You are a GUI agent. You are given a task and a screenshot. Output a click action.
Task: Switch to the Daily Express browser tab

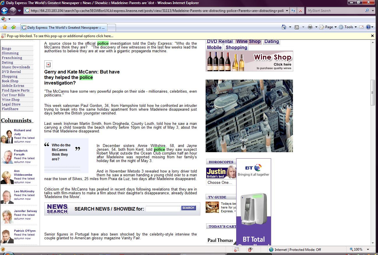click(64, 28)
